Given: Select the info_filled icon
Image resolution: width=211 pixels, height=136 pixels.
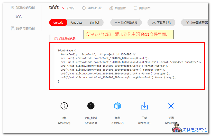Looking at the screenshot, I should click(x=91, y=106).
